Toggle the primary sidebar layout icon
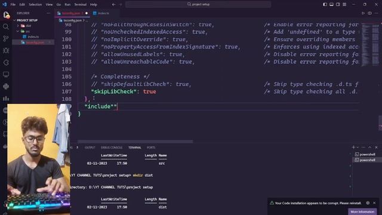The height and width of the screenshot is (215, 382). coord(325,4)
